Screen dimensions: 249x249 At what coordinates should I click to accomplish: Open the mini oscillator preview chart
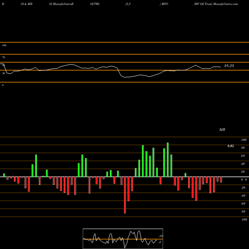[123, 239]
